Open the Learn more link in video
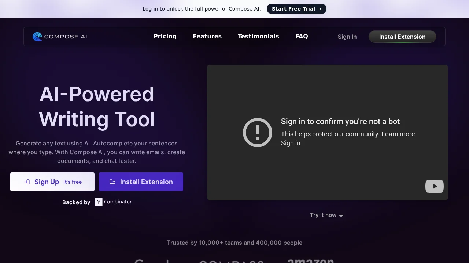Image resolution: width=469 pixels, height=263 pixels. (x=398, y=134)
